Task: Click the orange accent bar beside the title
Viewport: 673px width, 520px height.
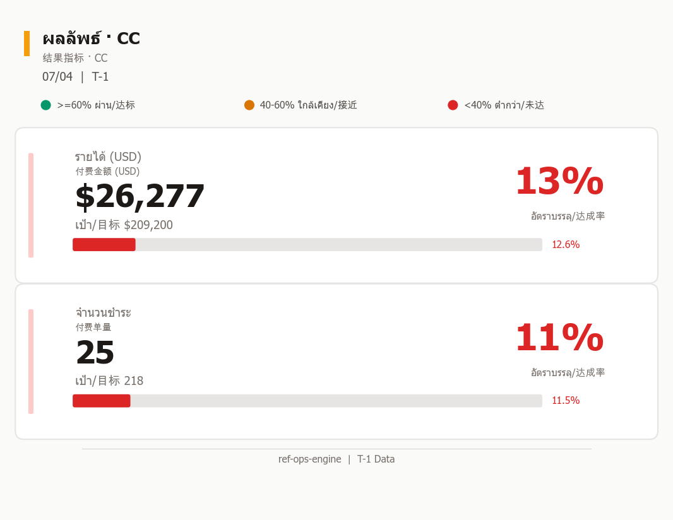Action: pyautogui.click(x=27, y=44)
